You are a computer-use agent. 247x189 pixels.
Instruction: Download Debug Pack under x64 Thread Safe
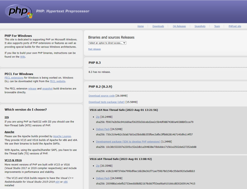pyautogui.click(x=103, y=178)
